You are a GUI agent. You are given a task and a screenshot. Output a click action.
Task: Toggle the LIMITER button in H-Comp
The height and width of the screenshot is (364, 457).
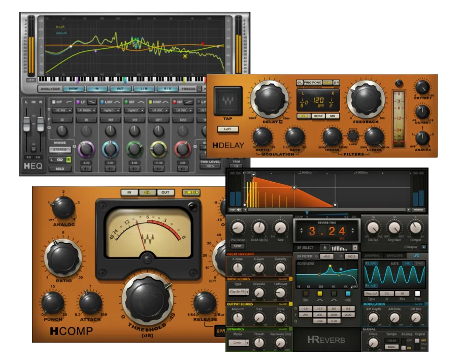click(191, 192)
